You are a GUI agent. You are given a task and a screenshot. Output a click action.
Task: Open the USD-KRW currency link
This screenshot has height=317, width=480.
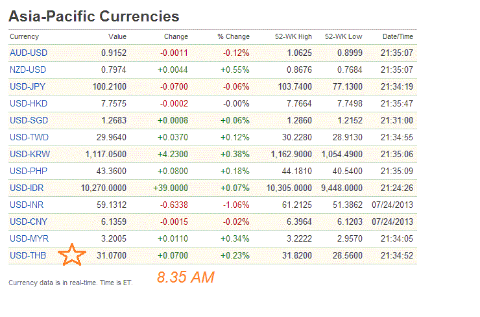coord(29,155)
